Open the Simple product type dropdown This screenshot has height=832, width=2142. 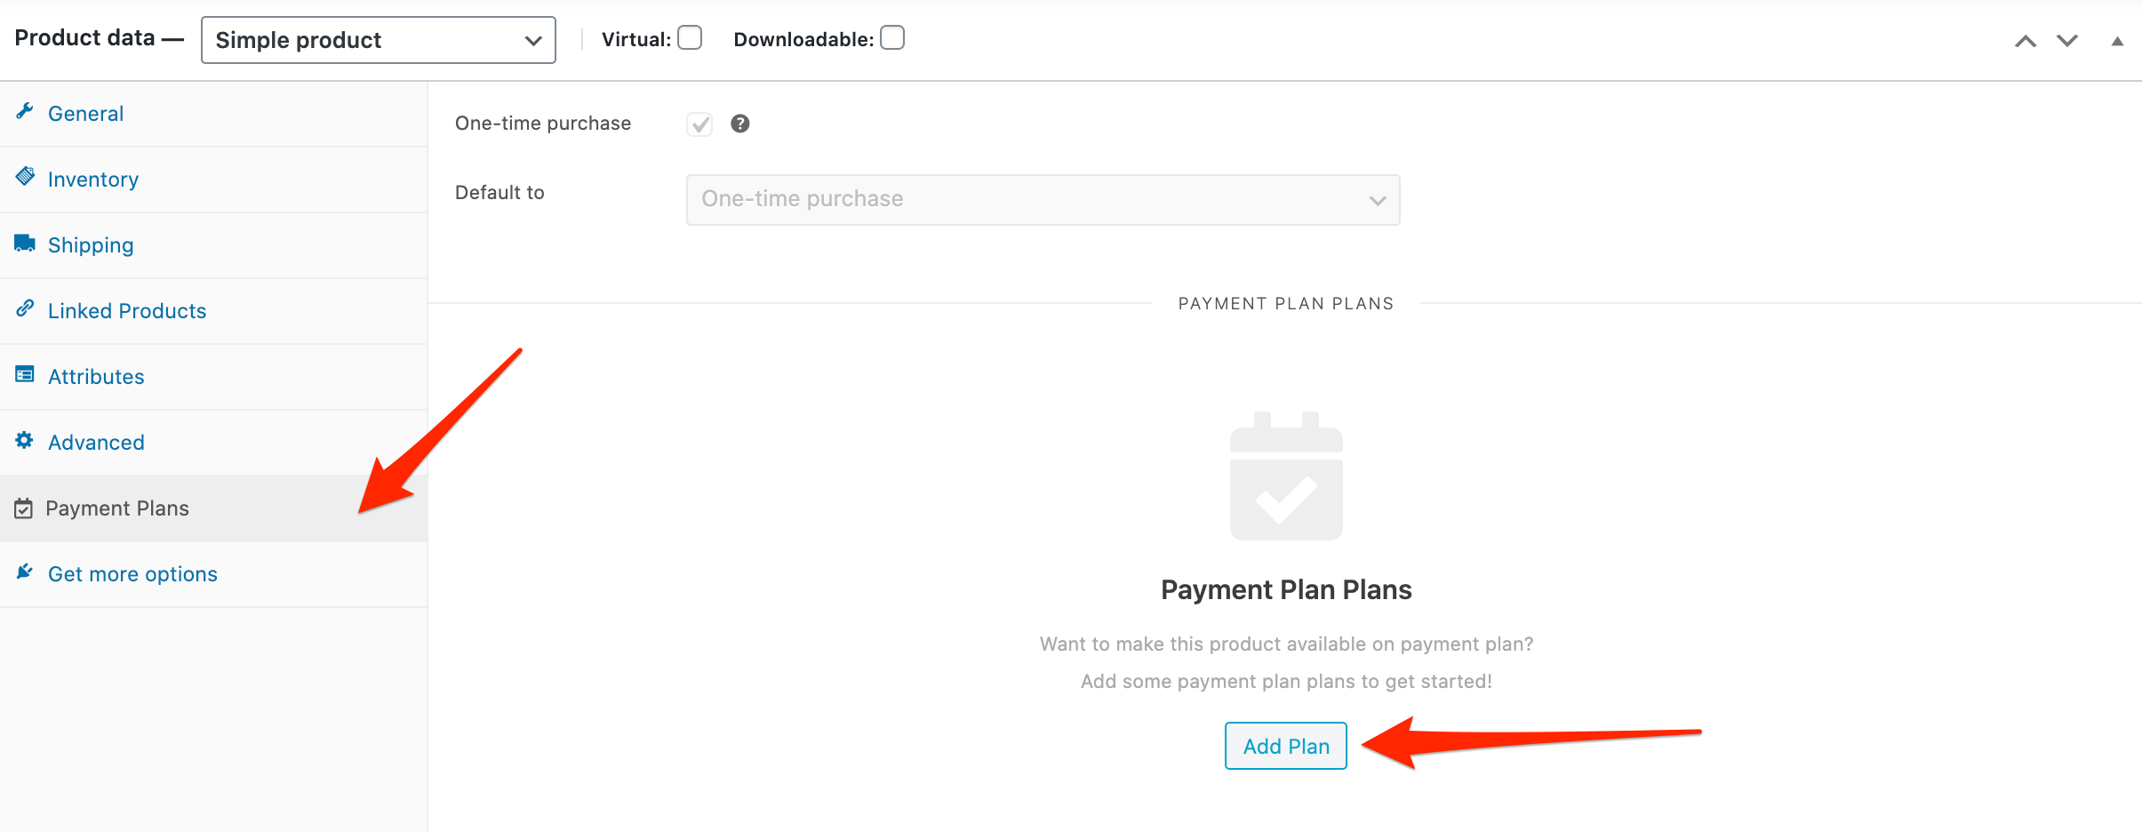(x=379, y=40)
